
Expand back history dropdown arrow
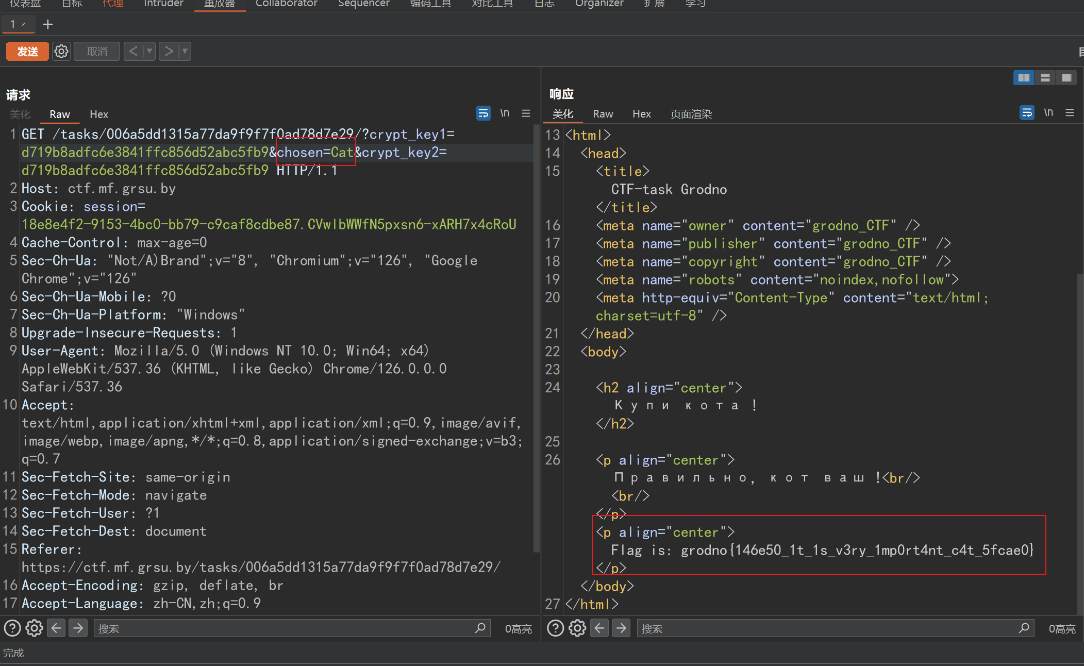pos(149,52)
